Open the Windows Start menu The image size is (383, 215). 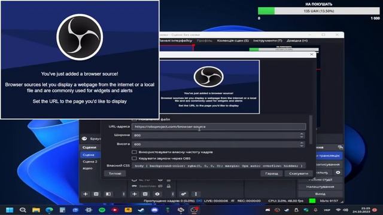pyautogui.click(x=10, y=210)
